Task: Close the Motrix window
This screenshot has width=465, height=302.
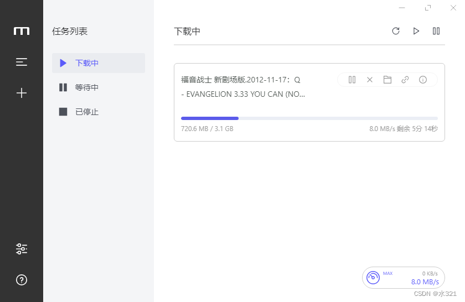Action: pyautogui.click(x=453, y=8)
